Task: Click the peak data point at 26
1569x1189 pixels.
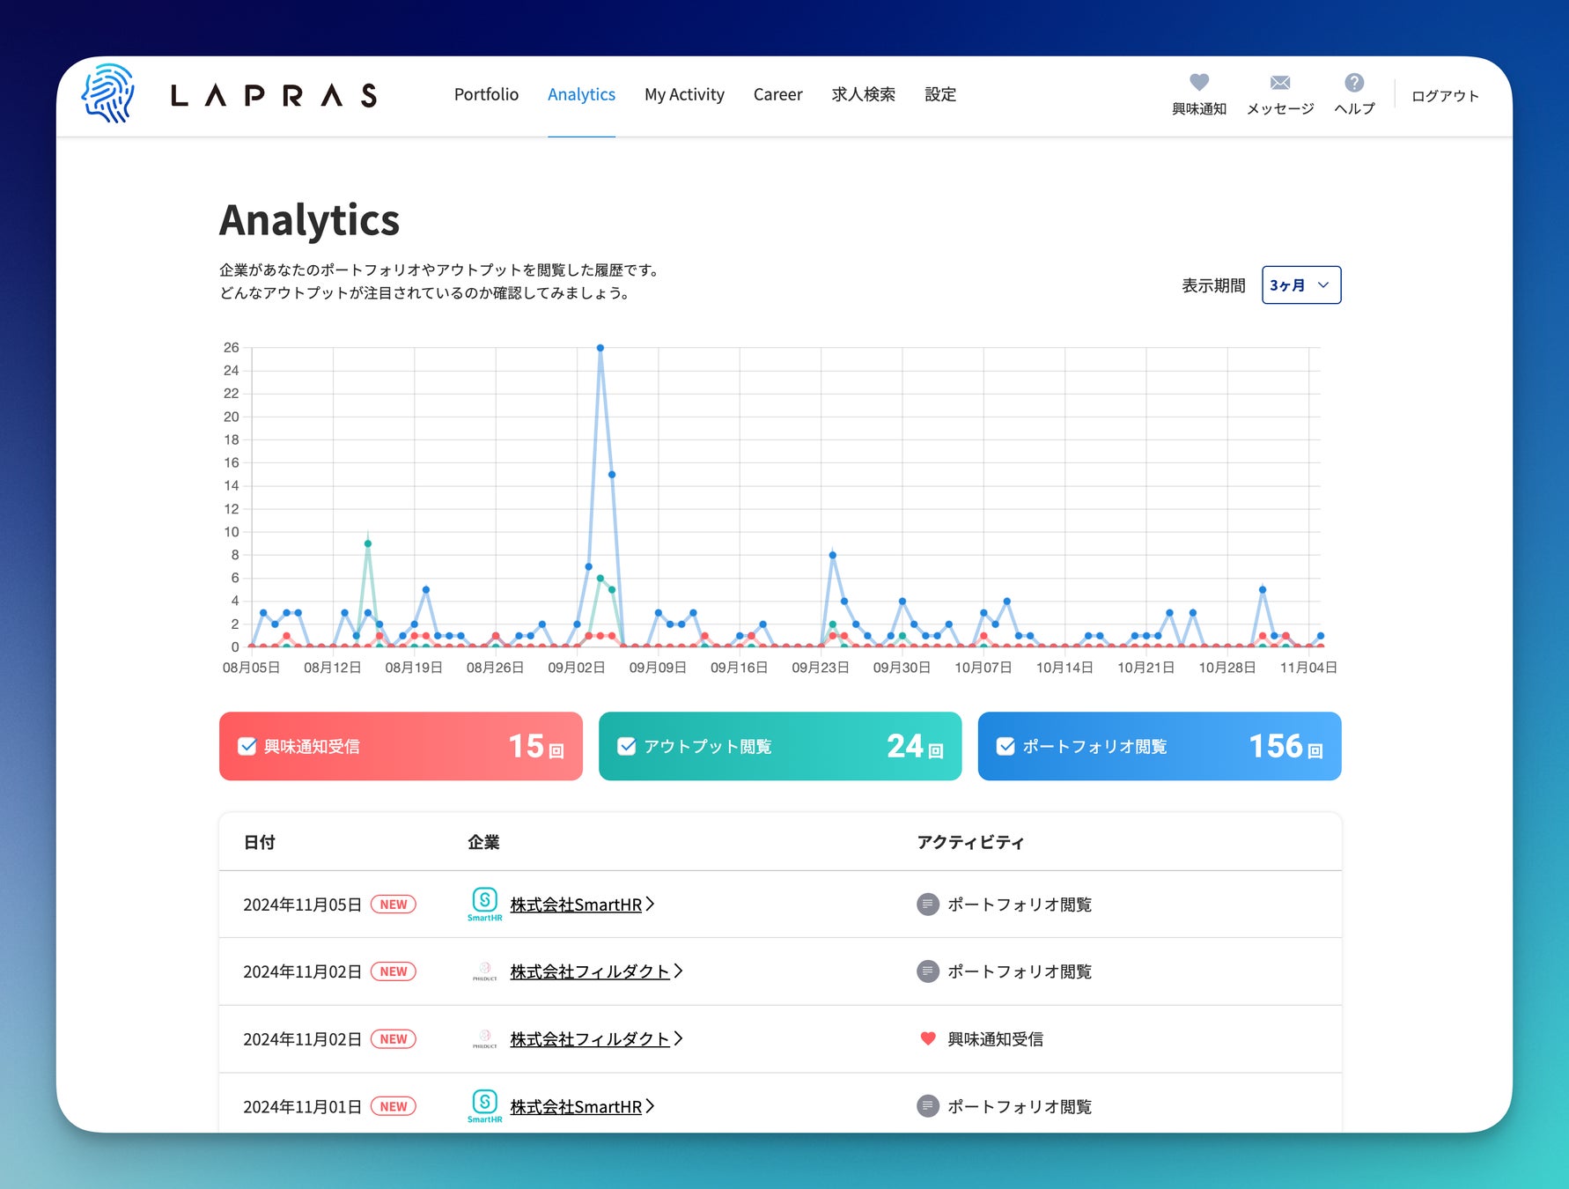Action: [600, 348]
